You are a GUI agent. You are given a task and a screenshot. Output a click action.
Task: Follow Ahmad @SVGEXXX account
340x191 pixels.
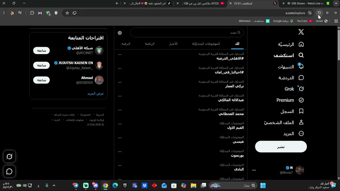point(41,80)
